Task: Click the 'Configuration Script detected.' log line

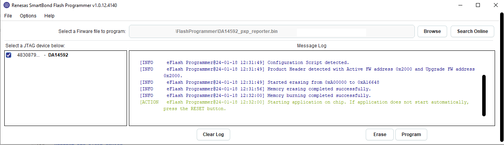Action: [244, 62]
